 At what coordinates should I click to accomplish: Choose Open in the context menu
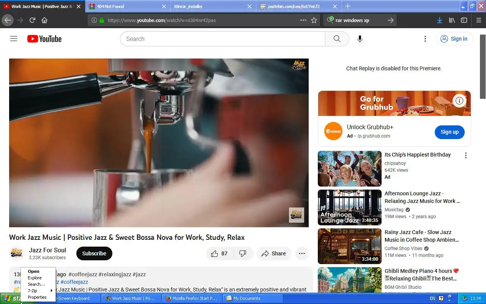[x=38, y=271]
